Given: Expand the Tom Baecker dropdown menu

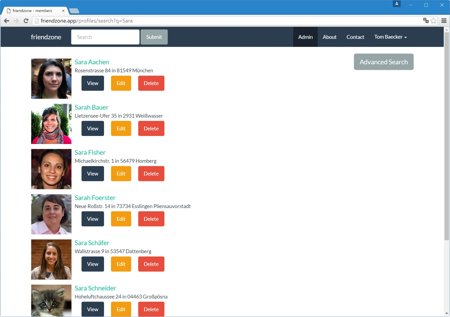Looking at the screenshot, I should pyautogui.click(x=390, y=37).
